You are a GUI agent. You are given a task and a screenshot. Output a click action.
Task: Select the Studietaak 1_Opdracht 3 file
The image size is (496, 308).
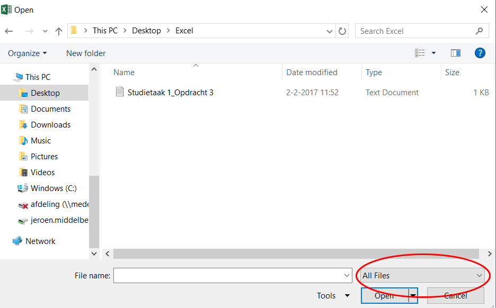coord(170,93)
